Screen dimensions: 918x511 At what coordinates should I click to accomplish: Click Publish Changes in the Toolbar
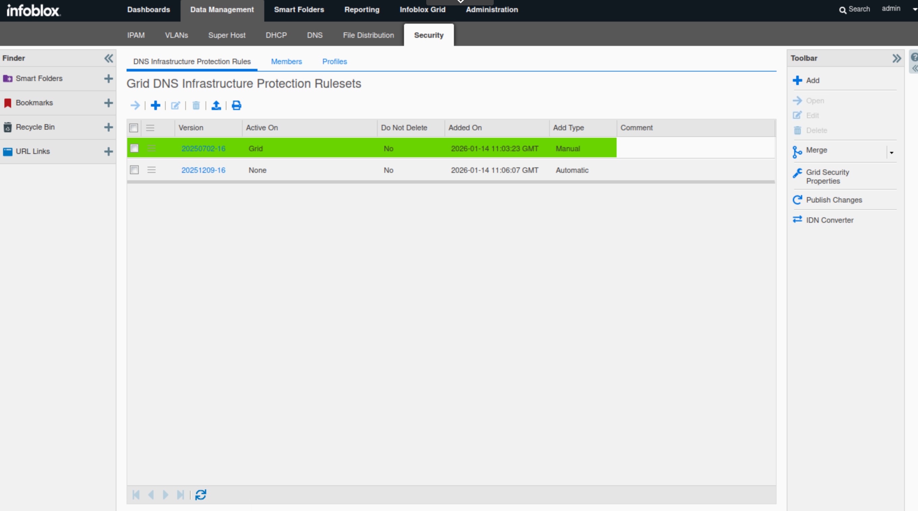click(x=834, y=200)
